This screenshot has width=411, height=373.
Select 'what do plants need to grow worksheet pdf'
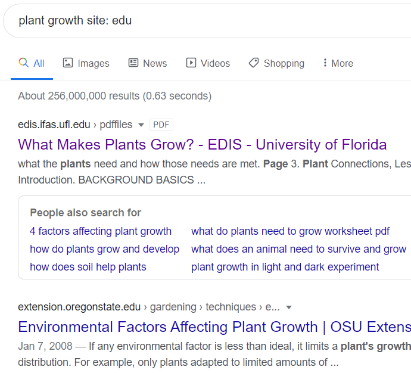tap(290, 231)
